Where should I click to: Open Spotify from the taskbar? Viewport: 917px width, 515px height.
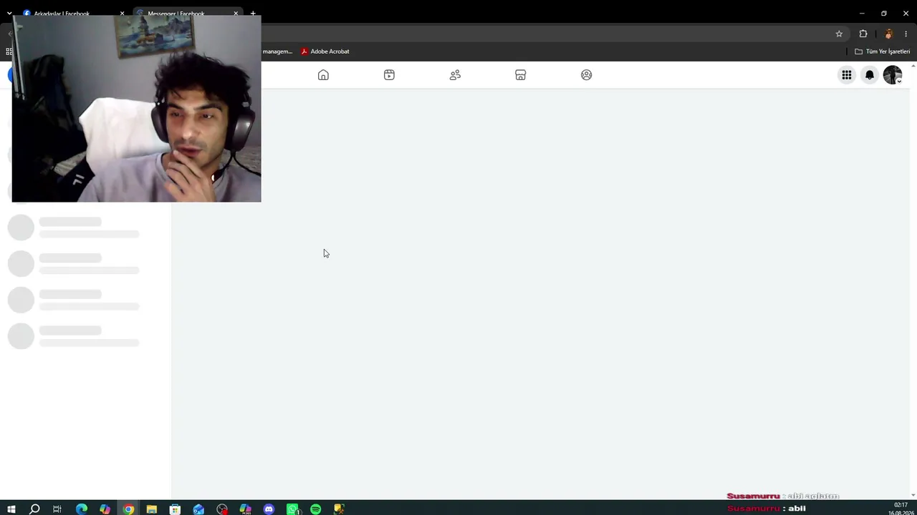pos(315,509)
